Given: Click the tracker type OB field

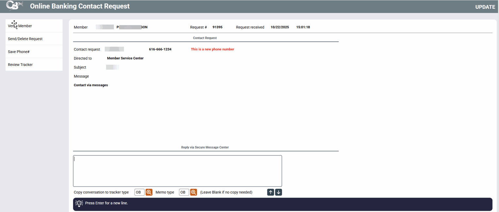Looking at the screenshot, I should click(x=139, y=192).
